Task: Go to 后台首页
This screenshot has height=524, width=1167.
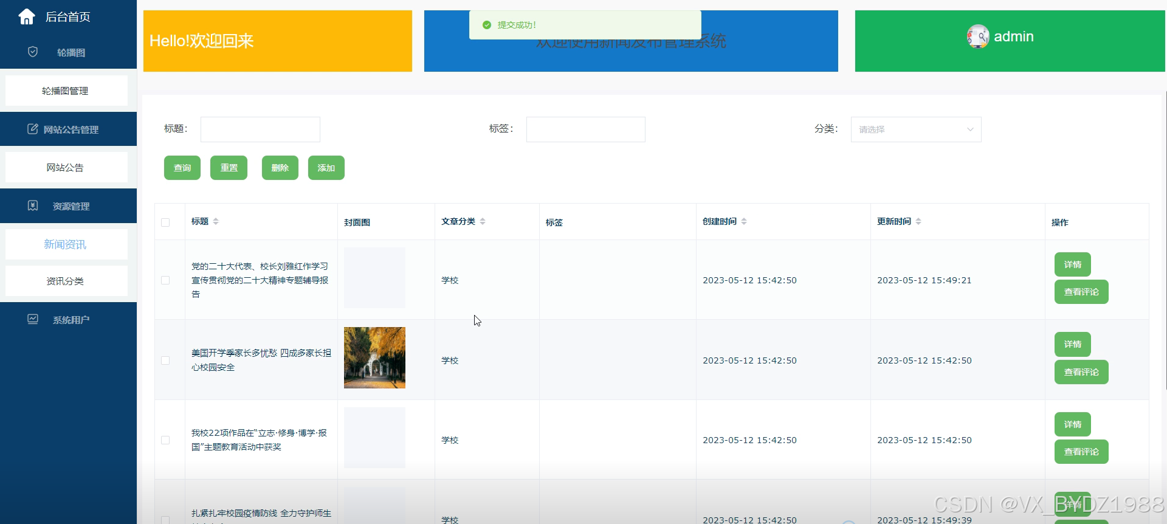Action: (x=67, y=16)
